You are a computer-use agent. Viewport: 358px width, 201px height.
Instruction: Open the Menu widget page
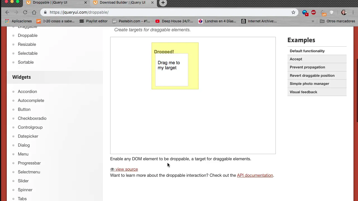coord(23,154)
